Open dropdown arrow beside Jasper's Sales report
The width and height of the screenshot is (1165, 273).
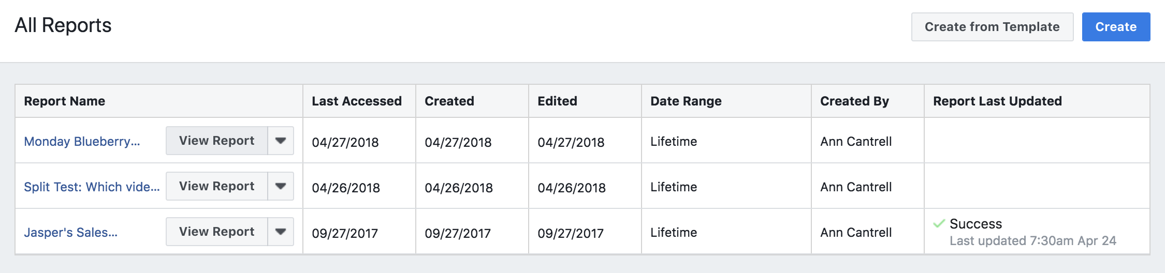click(281, 232)
